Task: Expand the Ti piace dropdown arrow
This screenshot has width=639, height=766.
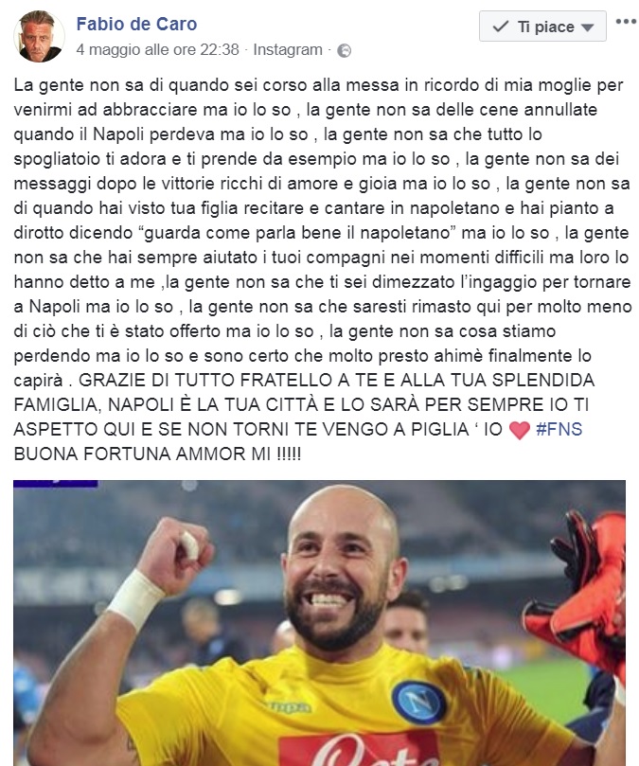Action: pyautogui.click(x=588, y=27)
